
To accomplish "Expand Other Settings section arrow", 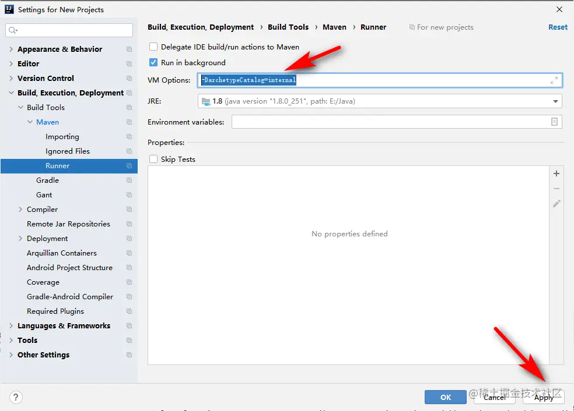I will [x=11, y=355].
